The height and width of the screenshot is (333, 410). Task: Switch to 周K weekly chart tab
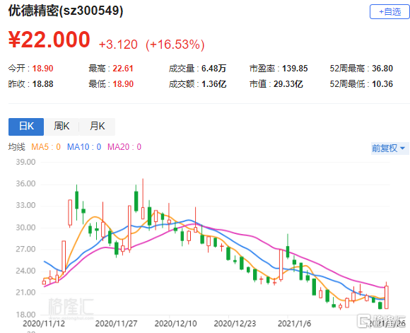point(61,127)
